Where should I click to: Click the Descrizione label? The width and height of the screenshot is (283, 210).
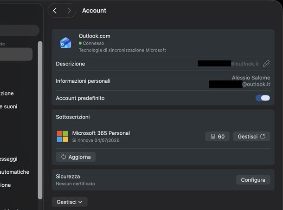tap(70, 64)
